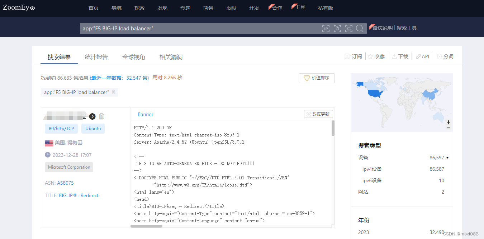Click 订阅 subscribe button
The image size is (484, 239).
353,56
